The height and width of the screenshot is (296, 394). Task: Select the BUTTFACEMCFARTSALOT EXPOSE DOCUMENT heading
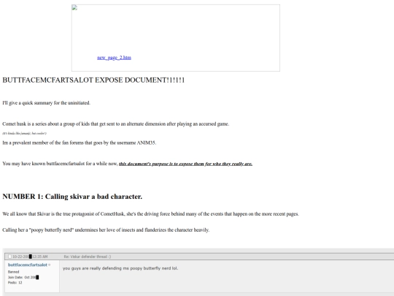point(93,80)
